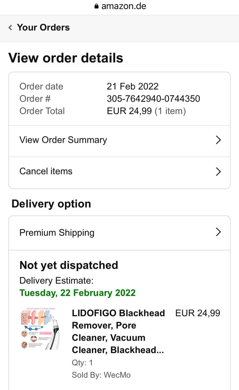Select Cancel items
The image size is (239, 390).
[46, 171]
